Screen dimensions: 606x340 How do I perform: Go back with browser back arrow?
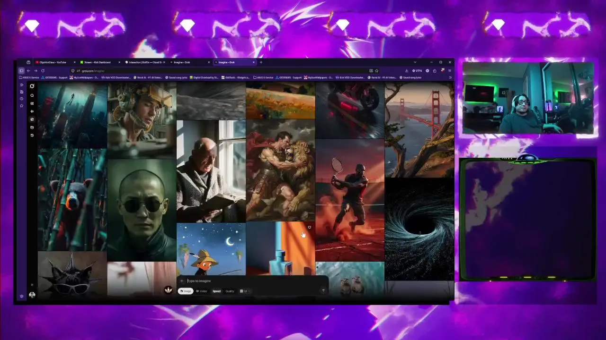coord(28,71)
